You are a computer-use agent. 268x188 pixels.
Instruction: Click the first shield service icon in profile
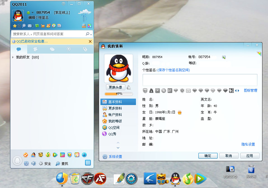tap(145, 91)
